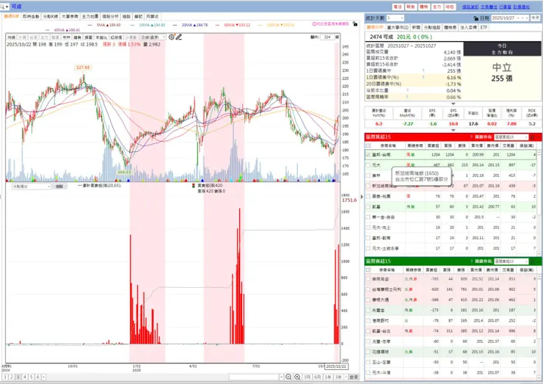Go to page 4 in bottom pager

coord(25,377)
